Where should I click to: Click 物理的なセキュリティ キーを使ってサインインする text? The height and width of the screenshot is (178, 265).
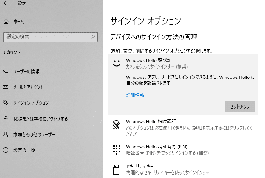click(168, 173)
